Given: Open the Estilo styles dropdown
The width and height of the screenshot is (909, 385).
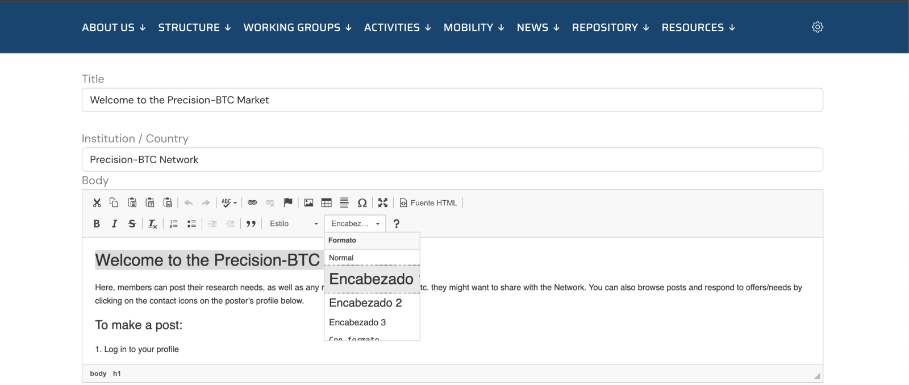Looking at the screenshot, I should (x=293, y=224).
